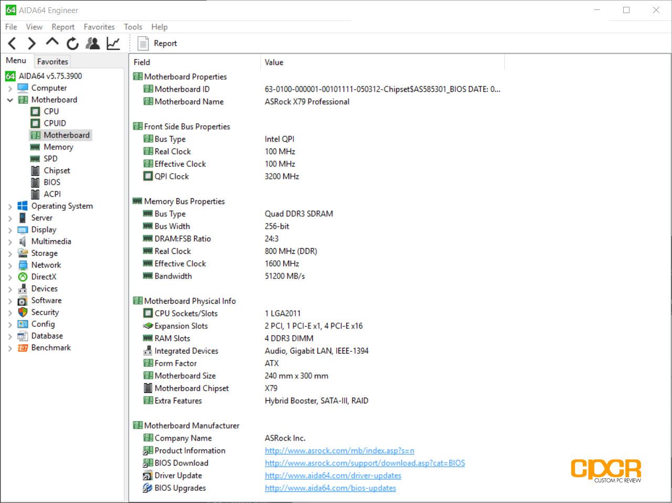Click the DirectX Xbox logo icon
The image size is (672, 503).
click(x=23, y=277)
